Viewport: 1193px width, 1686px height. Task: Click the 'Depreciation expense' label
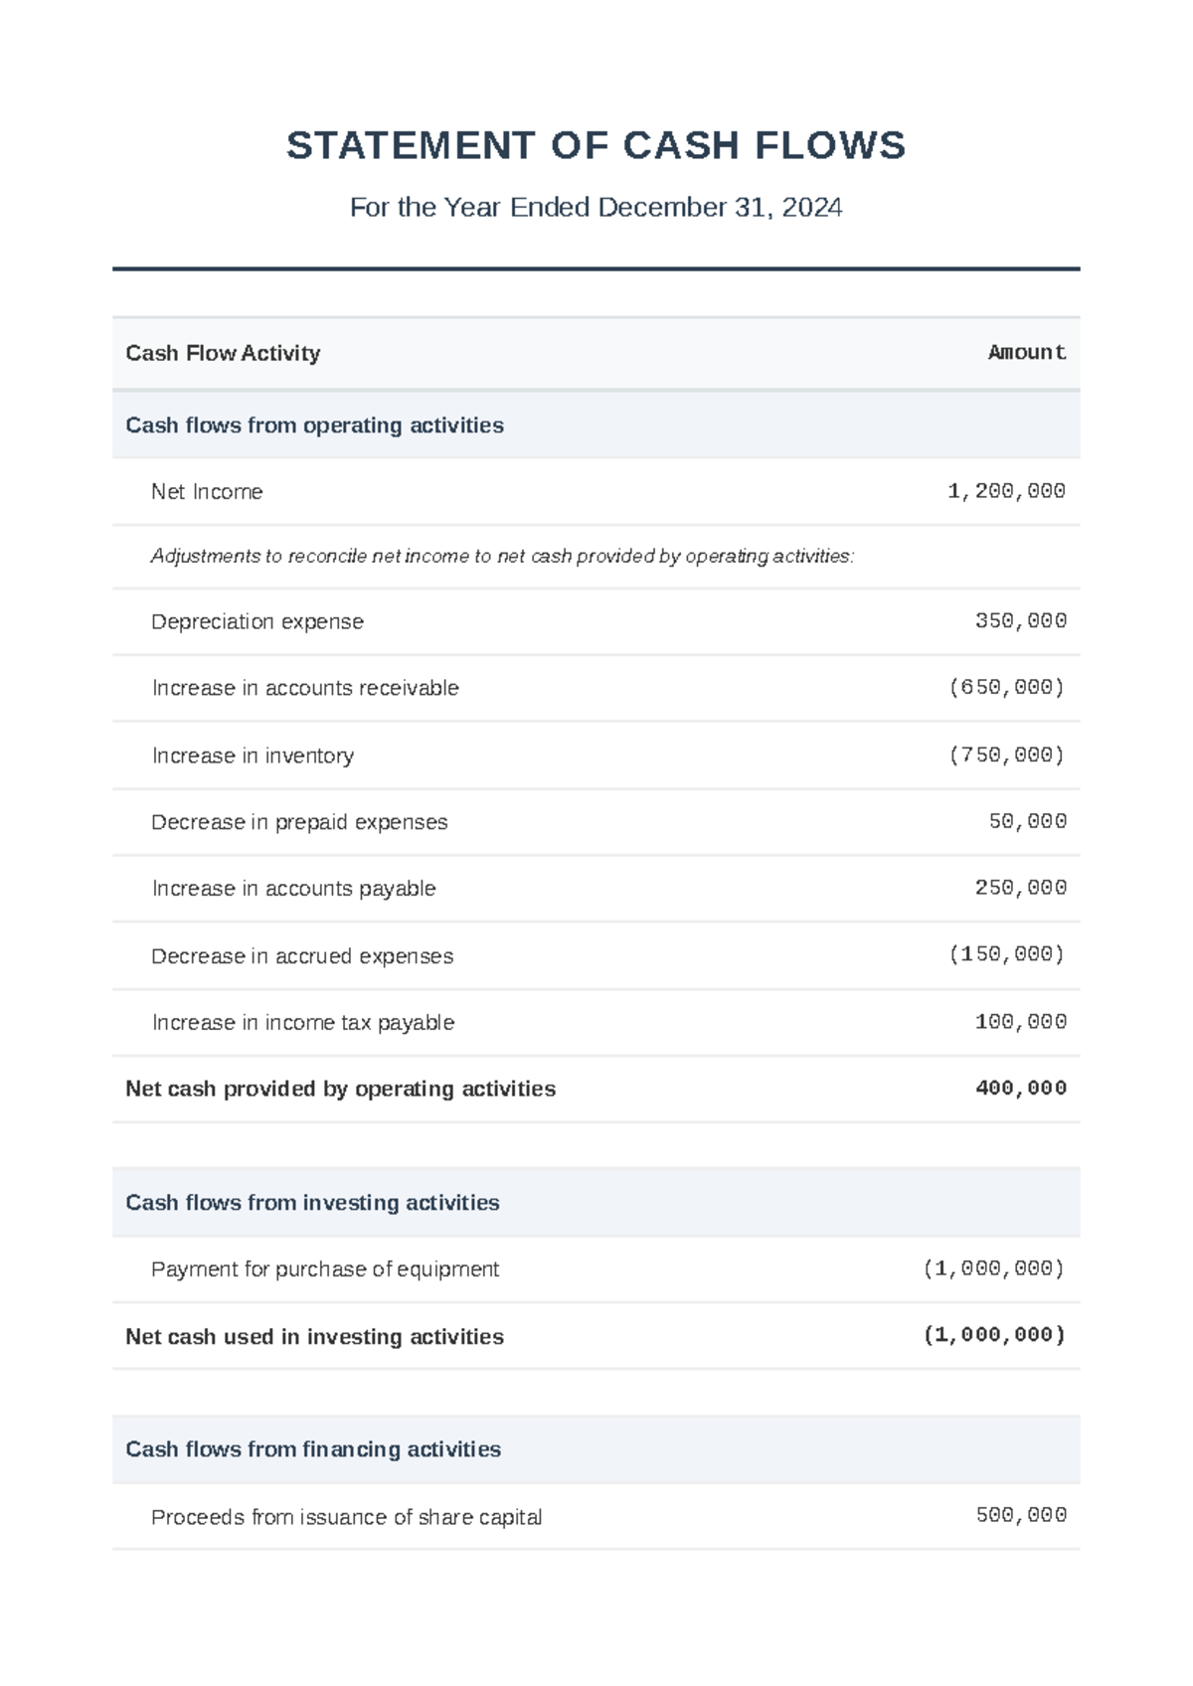pos(257,621)
